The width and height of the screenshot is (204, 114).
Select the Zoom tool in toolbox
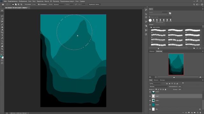2,49
